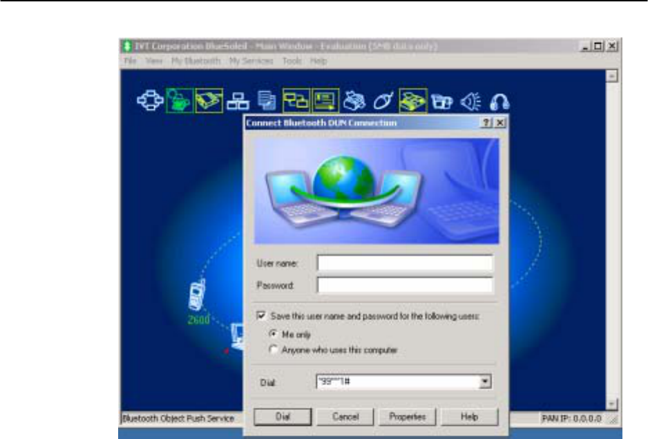Open the LAN Access service icon
The image size is (648, 439).
(x=238, y=100)
